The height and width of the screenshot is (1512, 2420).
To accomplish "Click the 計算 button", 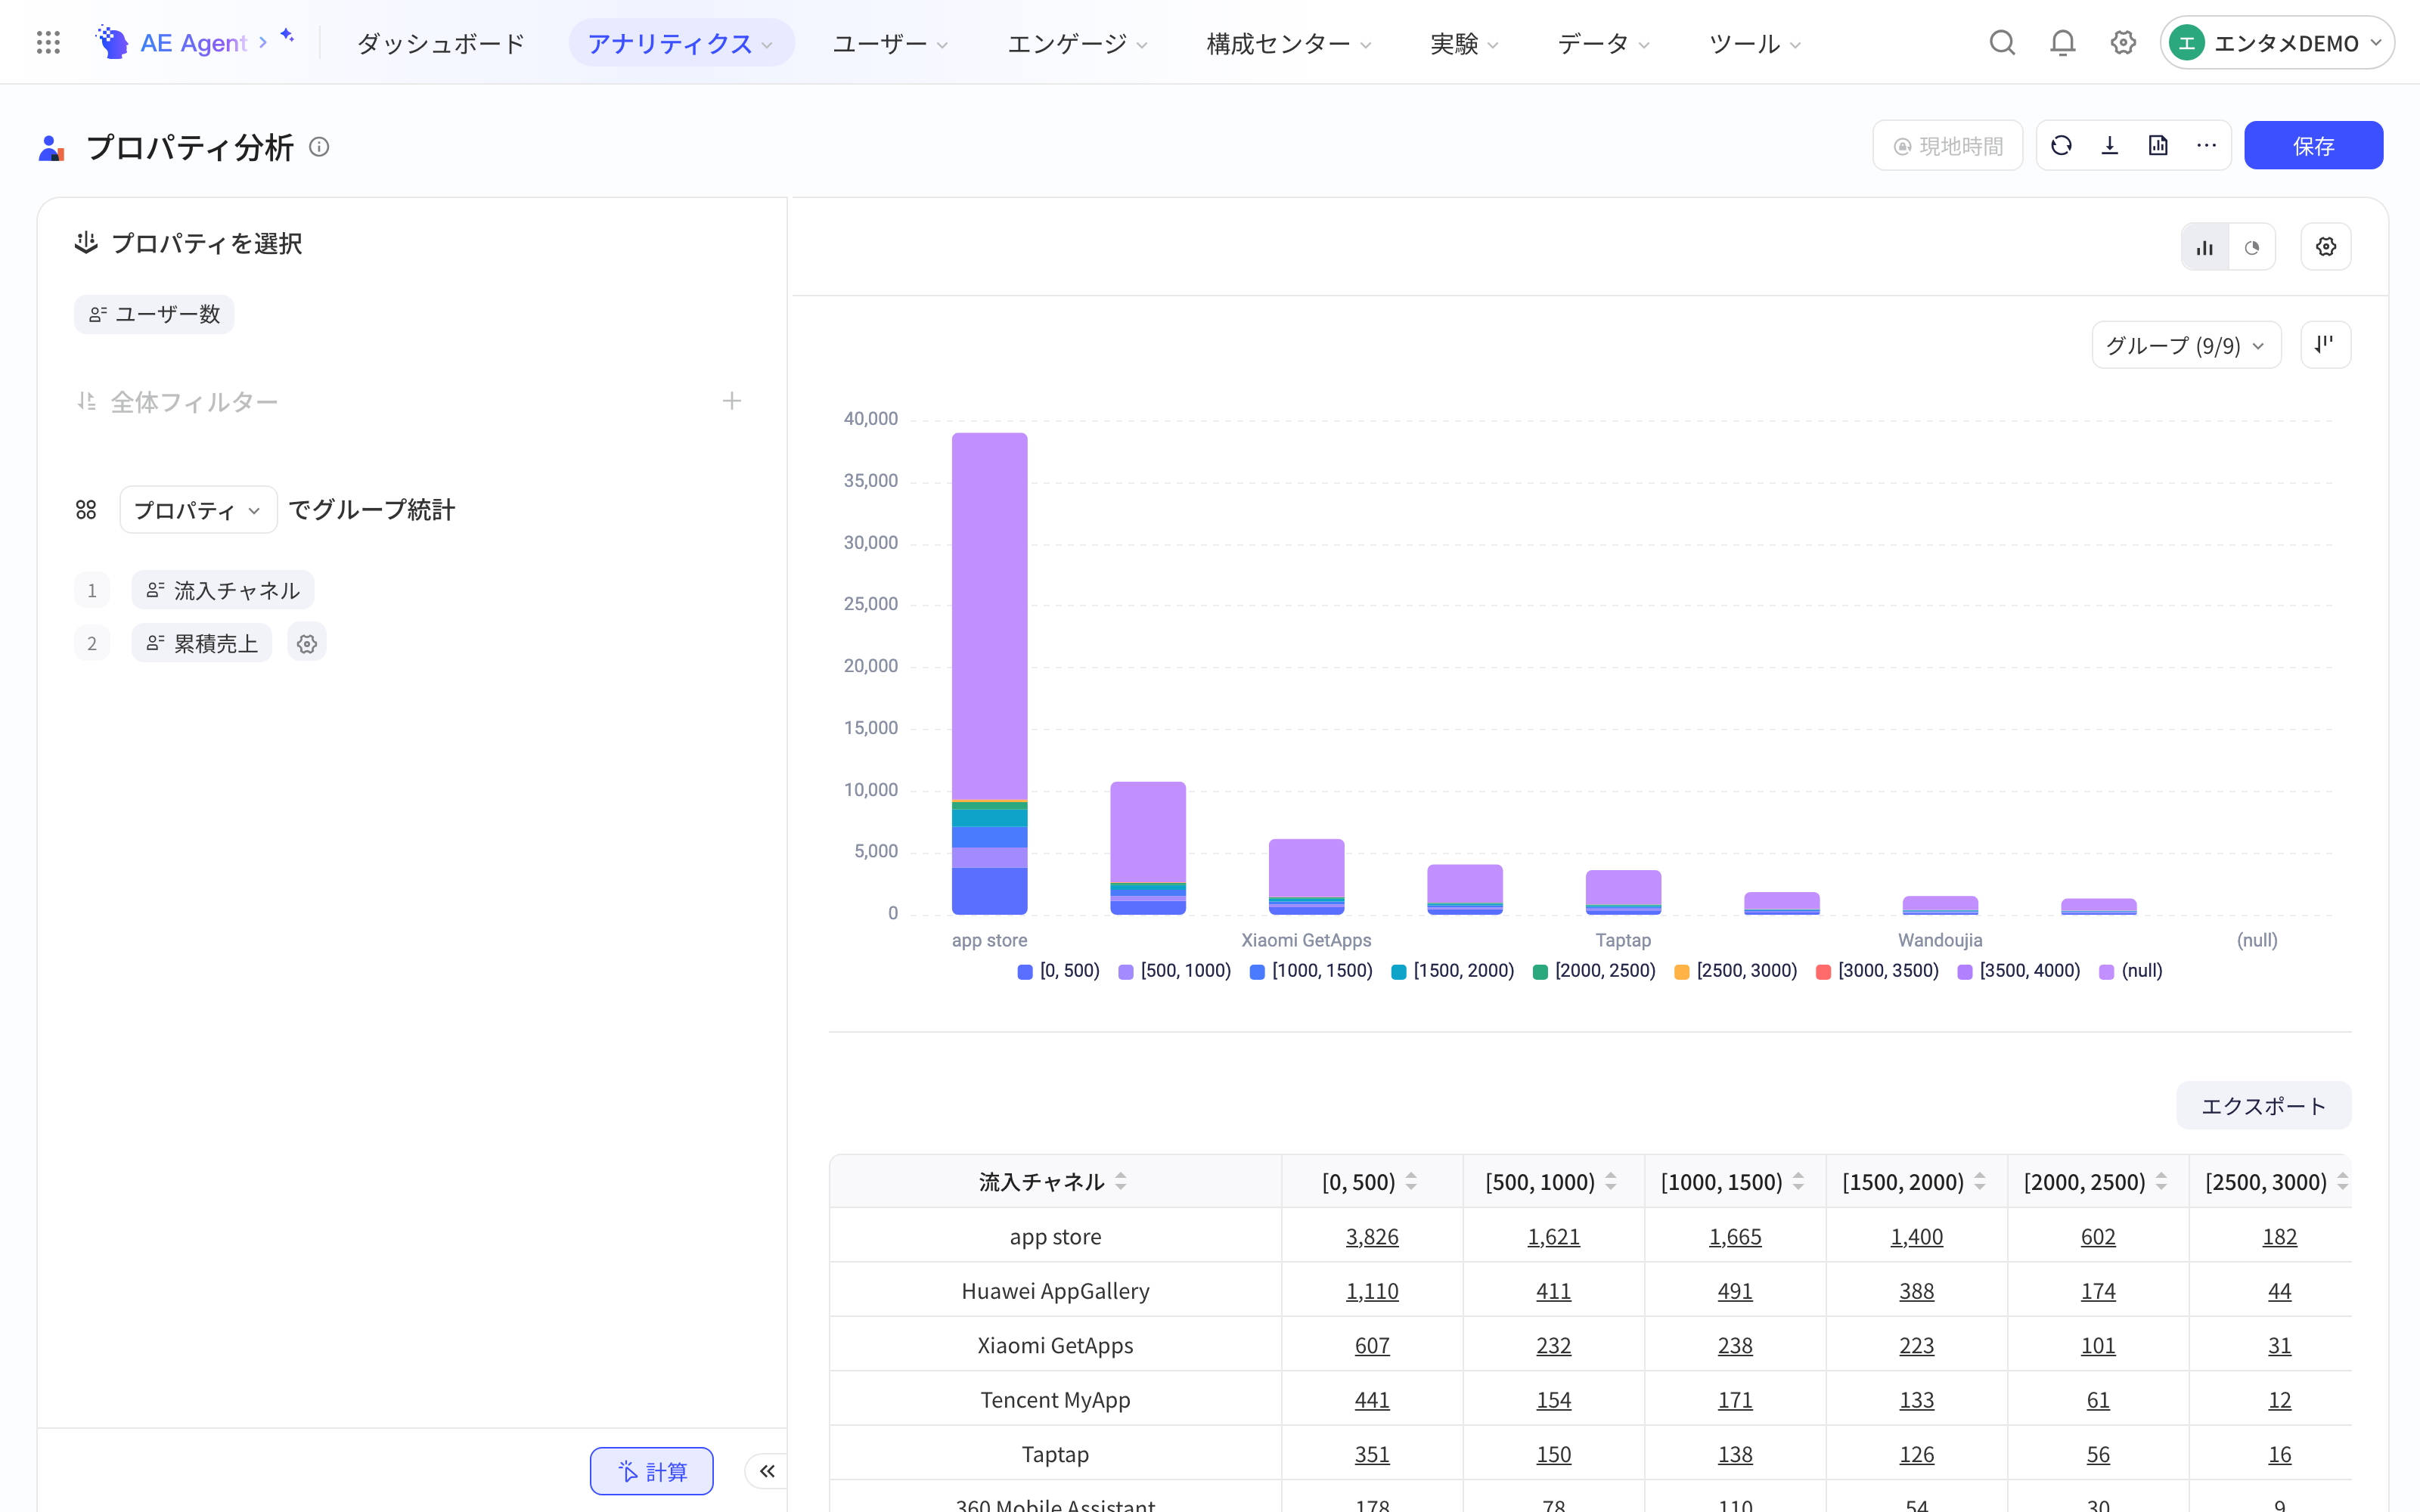I will pos(652,1471).
